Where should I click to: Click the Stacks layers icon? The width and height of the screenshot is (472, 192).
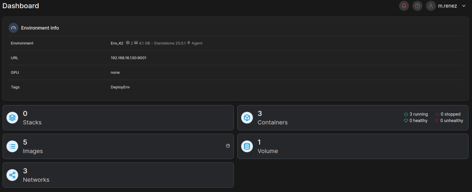12,118
